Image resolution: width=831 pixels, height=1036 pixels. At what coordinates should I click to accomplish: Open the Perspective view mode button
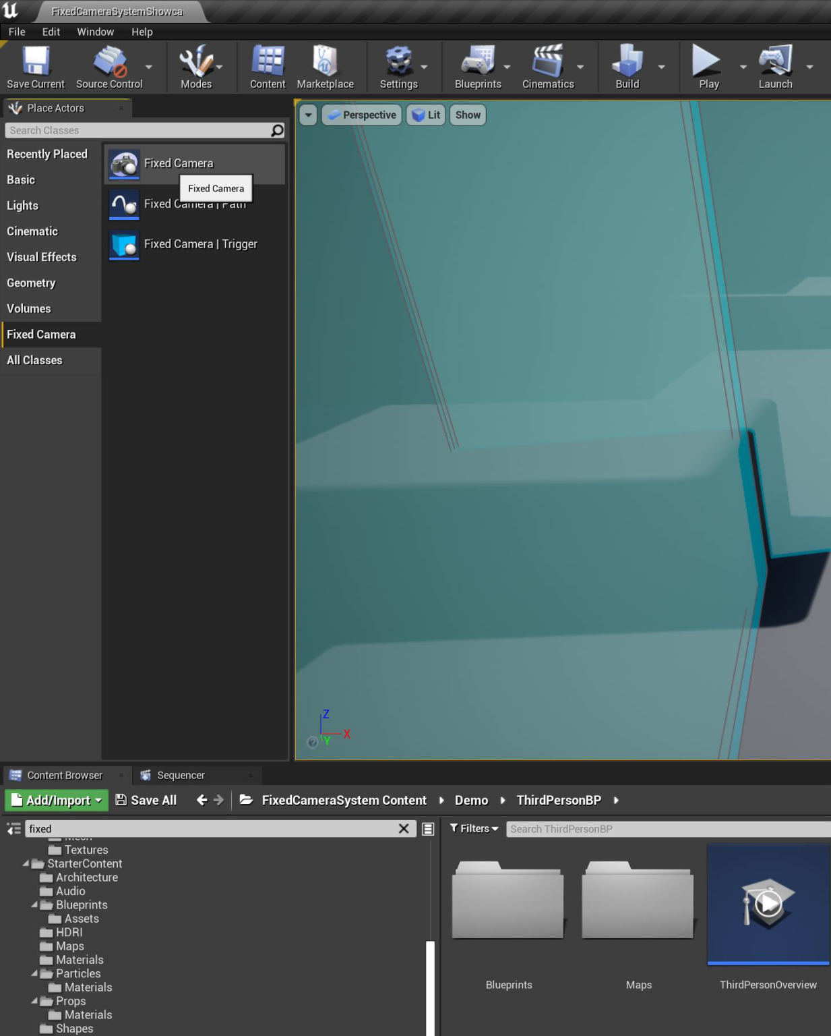pos(362,115)
